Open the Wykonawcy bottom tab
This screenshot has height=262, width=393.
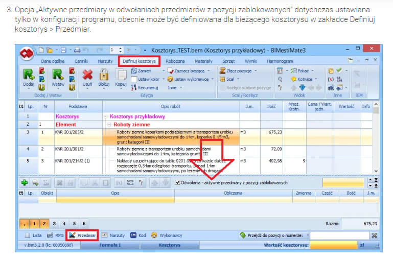click(167, 235)
